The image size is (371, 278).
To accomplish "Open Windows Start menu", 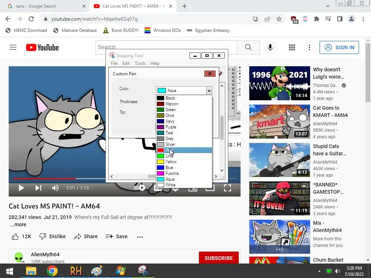I will [x=9, y=271].
